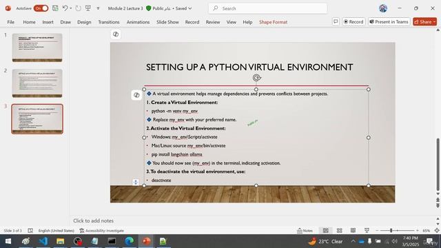
Task: Click the AutoFit options icon at text box bottom-left
Action: point(136,182)
